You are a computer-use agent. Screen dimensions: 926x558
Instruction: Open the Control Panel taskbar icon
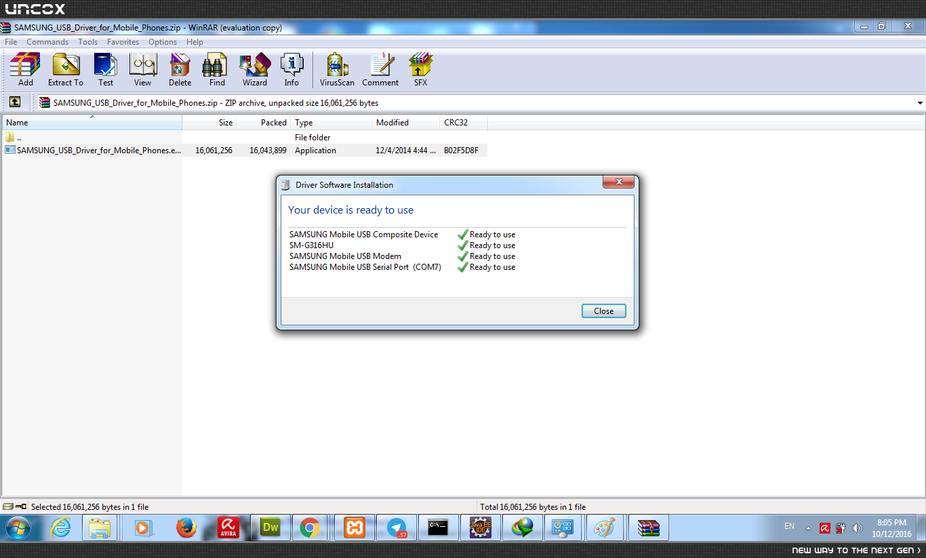pos(563,527)
